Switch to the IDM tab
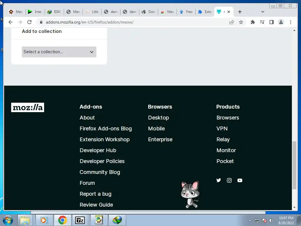The height and width of the screenshot is (226, 301). [54, 12]
